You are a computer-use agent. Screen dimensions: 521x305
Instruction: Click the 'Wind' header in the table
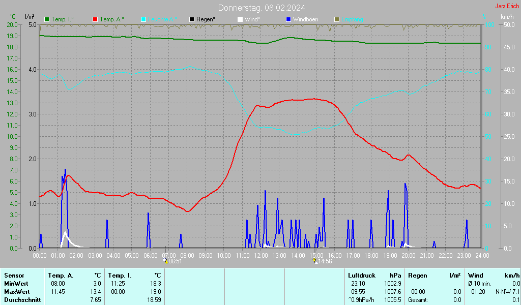point(476,276)
